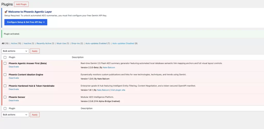This screenshot has height=129, width=264.
Task: Filter by Active (15) plugins
Action: point(16,44)
